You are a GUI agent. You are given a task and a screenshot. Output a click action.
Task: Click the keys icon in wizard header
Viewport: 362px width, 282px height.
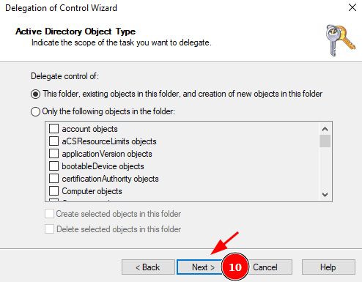point(341,40)
